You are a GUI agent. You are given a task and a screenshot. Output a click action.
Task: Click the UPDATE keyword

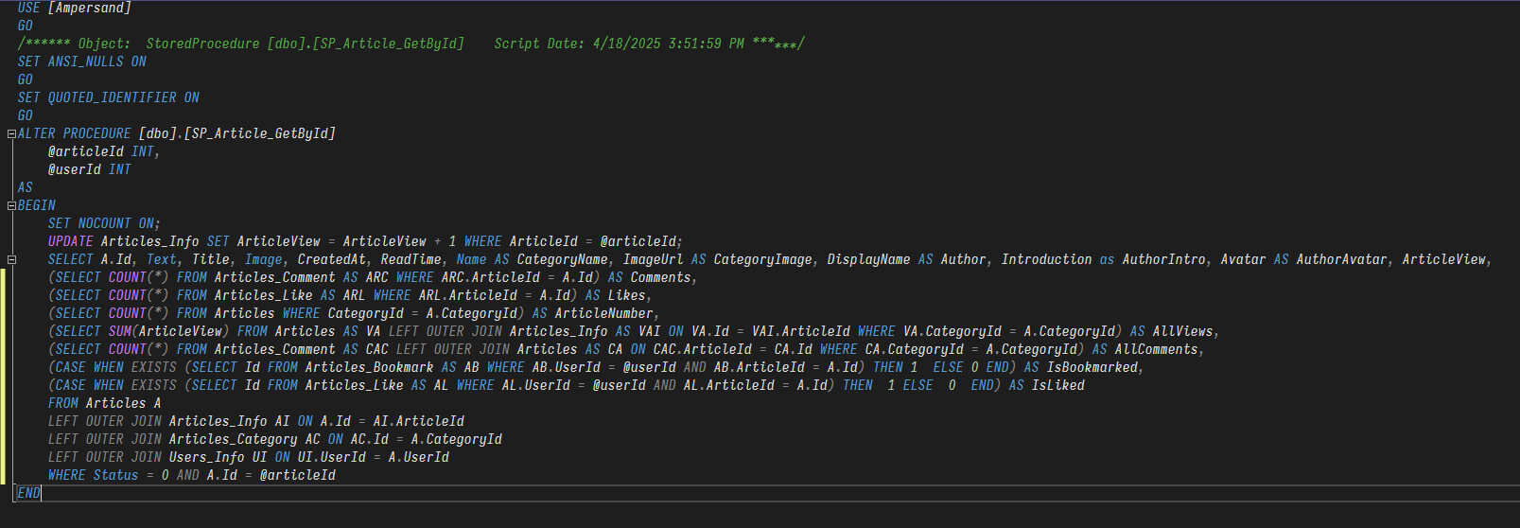coord(70,241)
